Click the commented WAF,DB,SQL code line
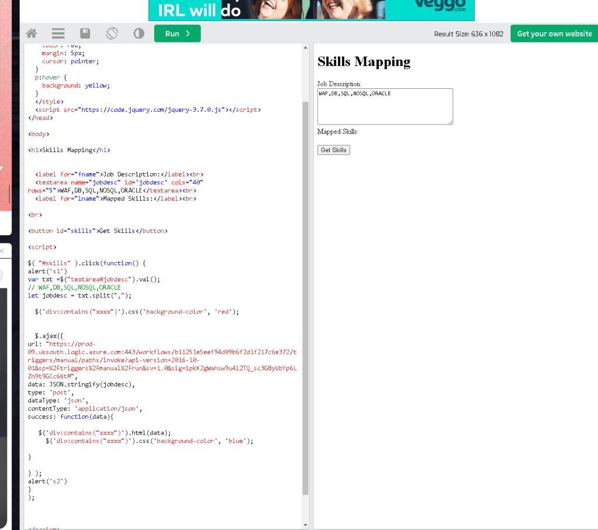This screenshot has width=598, height=530. (74, 287)
